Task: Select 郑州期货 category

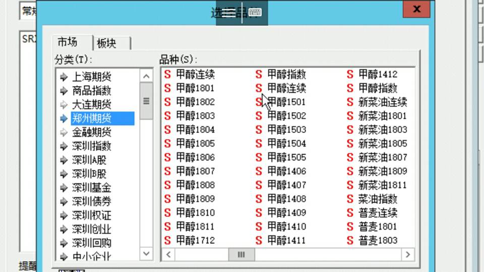Action: (x=102, y=118)
